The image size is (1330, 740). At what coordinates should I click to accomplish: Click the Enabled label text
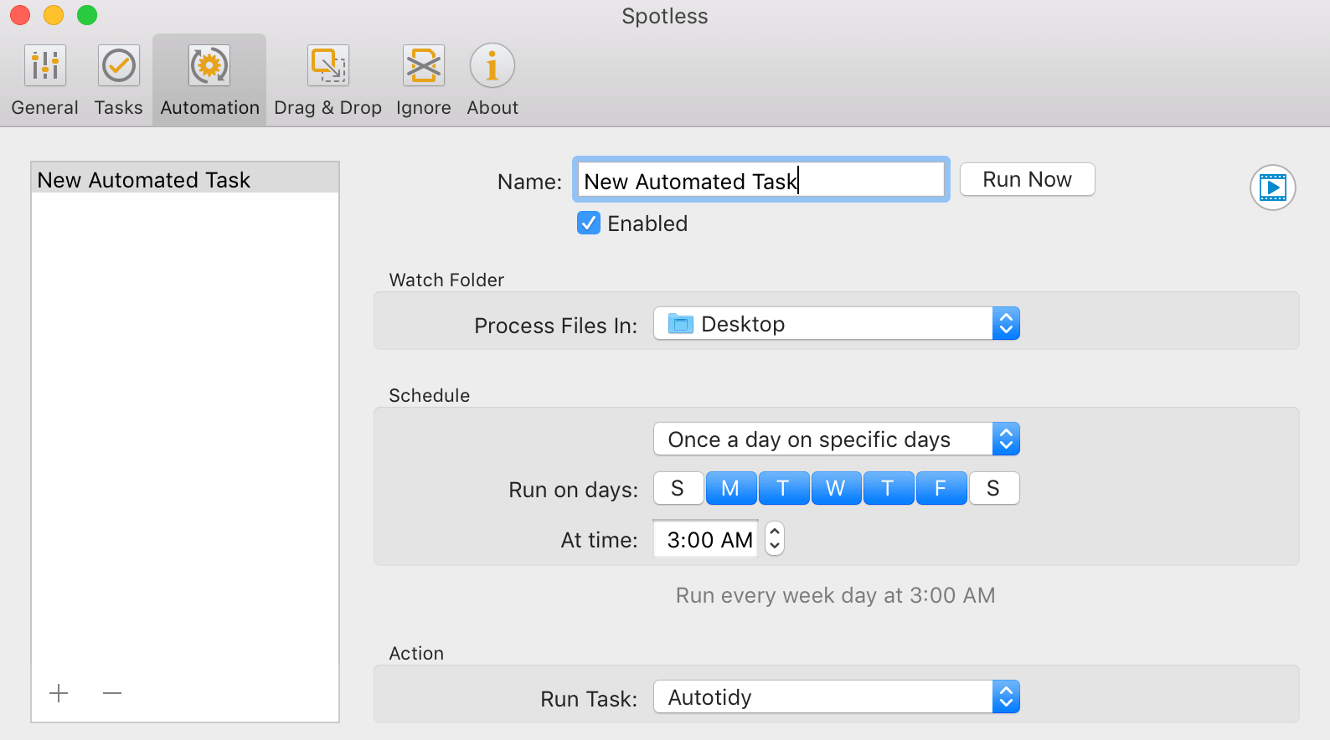647,224
